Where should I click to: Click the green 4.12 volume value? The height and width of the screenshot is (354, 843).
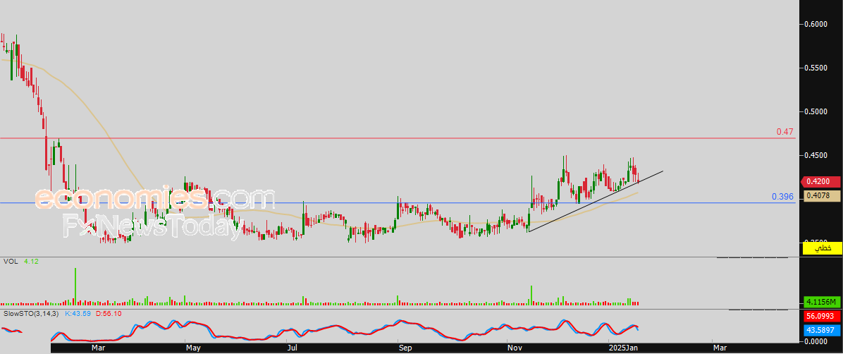coord(31,262)
